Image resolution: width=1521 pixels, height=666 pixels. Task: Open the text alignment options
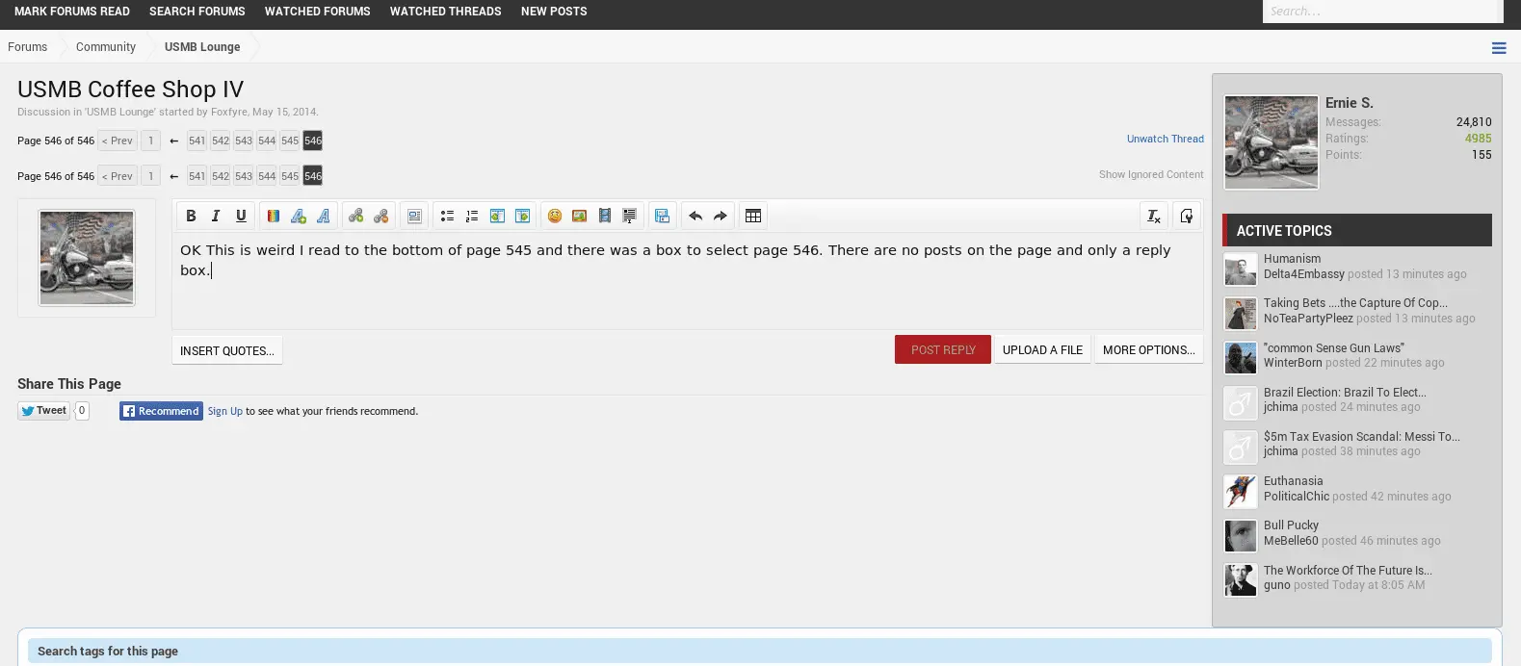tap(414, 216)
